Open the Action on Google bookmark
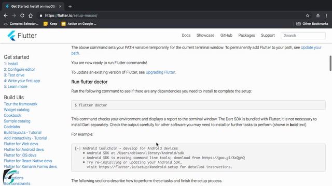The image size is (332, 186). click(79, 24)
